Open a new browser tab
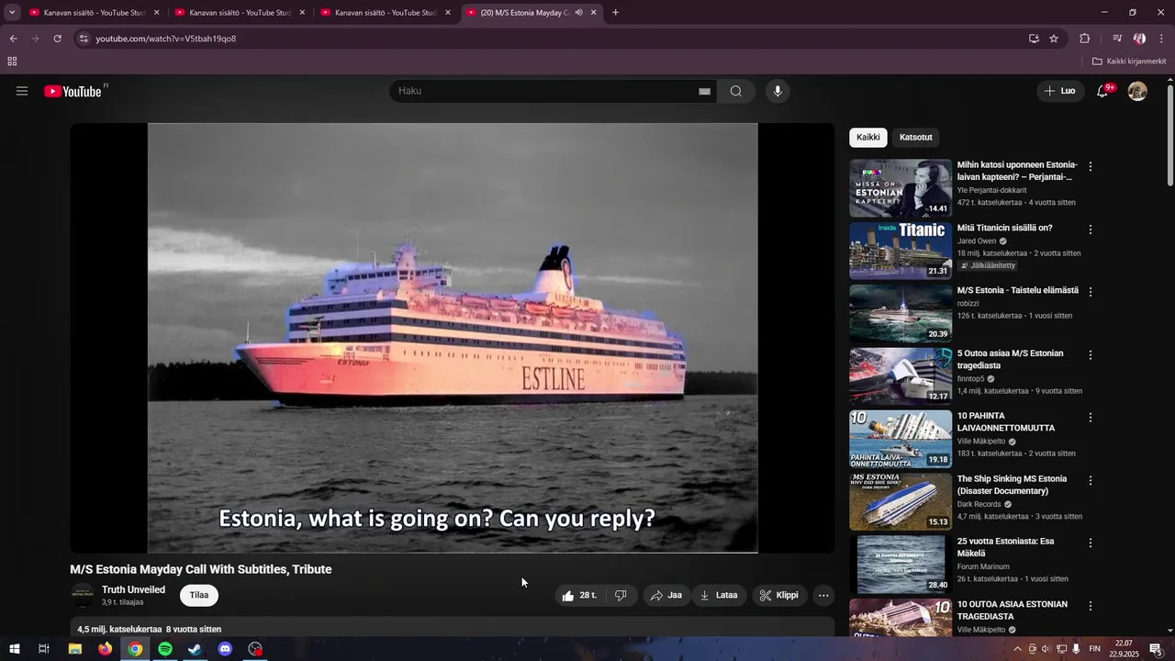The height and width of the screenshot is (661, 1175). 615,13
